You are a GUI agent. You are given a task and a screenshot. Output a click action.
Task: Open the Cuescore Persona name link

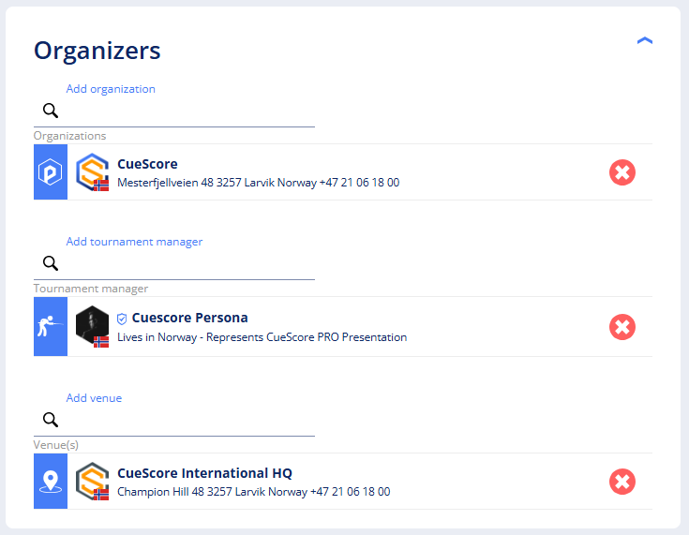(189, 318)
